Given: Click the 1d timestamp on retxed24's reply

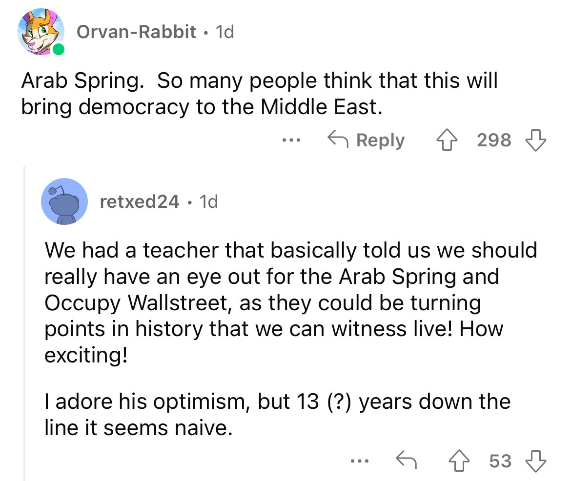Looking at the screenshot, I should coord(208,201).
